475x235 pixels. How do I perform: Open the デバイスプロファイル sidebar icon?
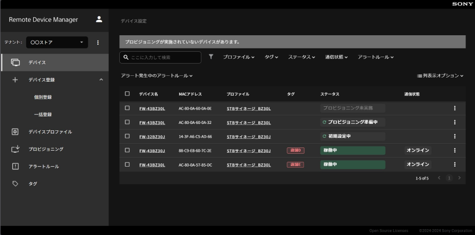[x=16, y=131]
